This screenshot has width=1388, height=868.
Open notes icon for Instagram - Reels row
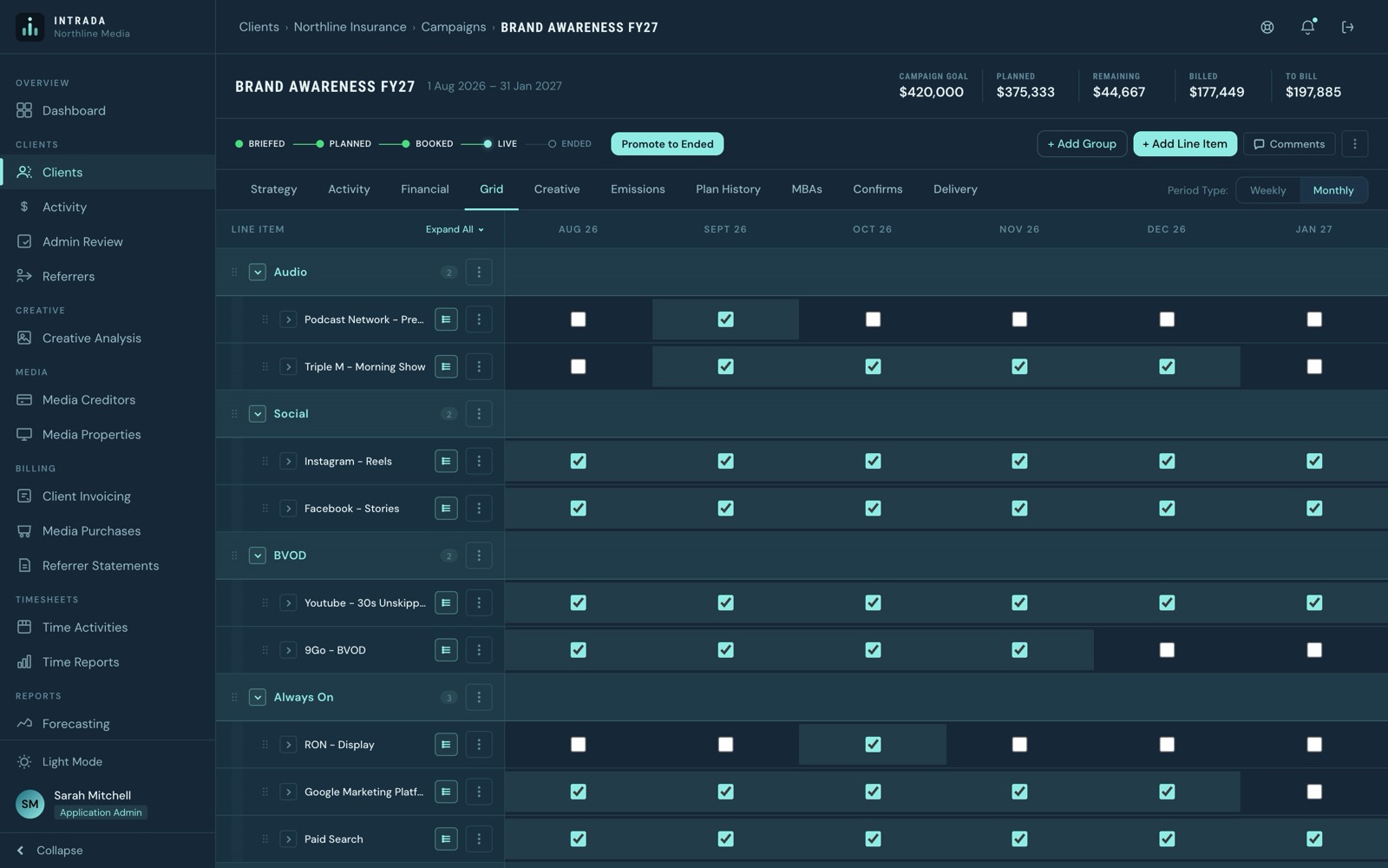446,461
